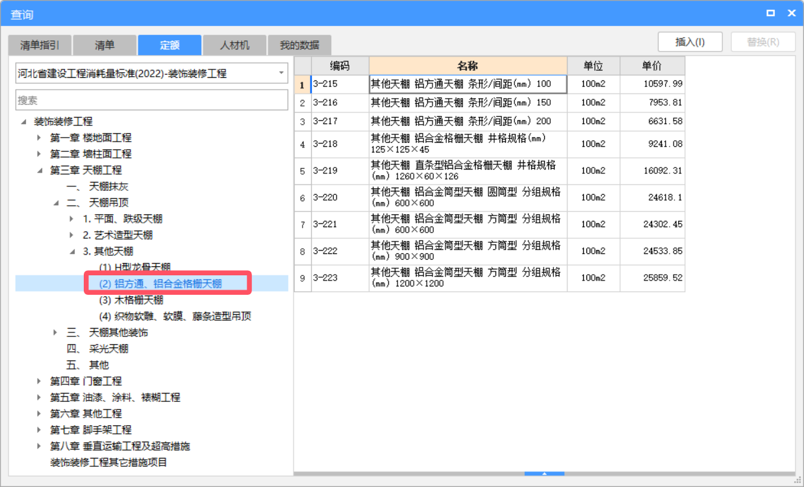The width and height of the screenshot is (804, 487).
Task: Click name cell 圆筒型 分组规格 600×600
Action: pyautogui.click(x=468, y=197)
